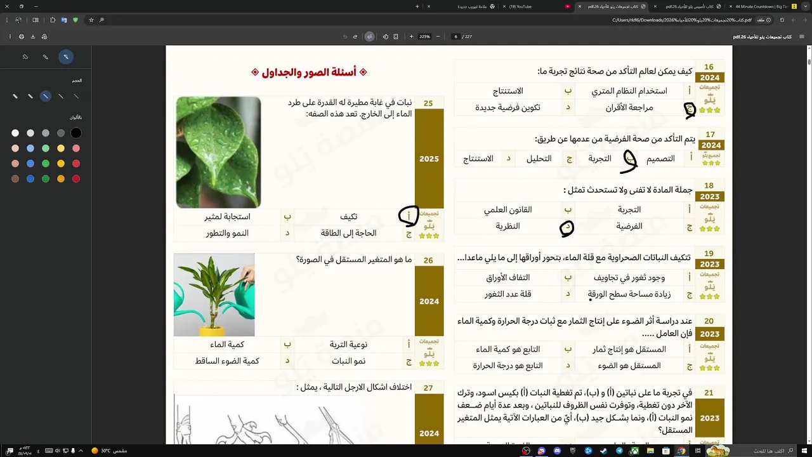Zoom out with the minus button
Screen dimensions: 812x457
coord(437,37)
